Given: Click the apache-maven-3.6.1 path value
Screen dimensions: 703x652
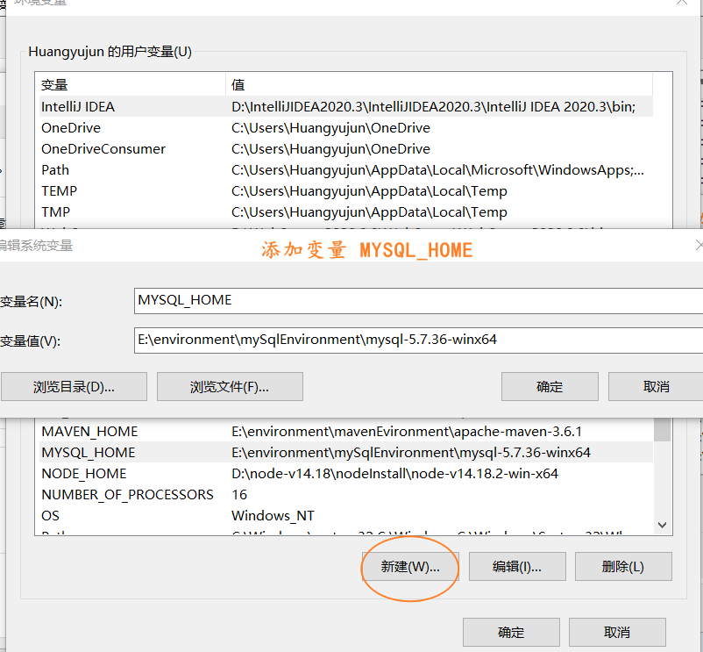Looking at the screenshot, I should pyautogui.click(x=406, y=431).
